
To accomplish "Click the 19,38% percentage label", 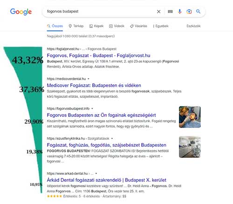I will click(34, 151).
